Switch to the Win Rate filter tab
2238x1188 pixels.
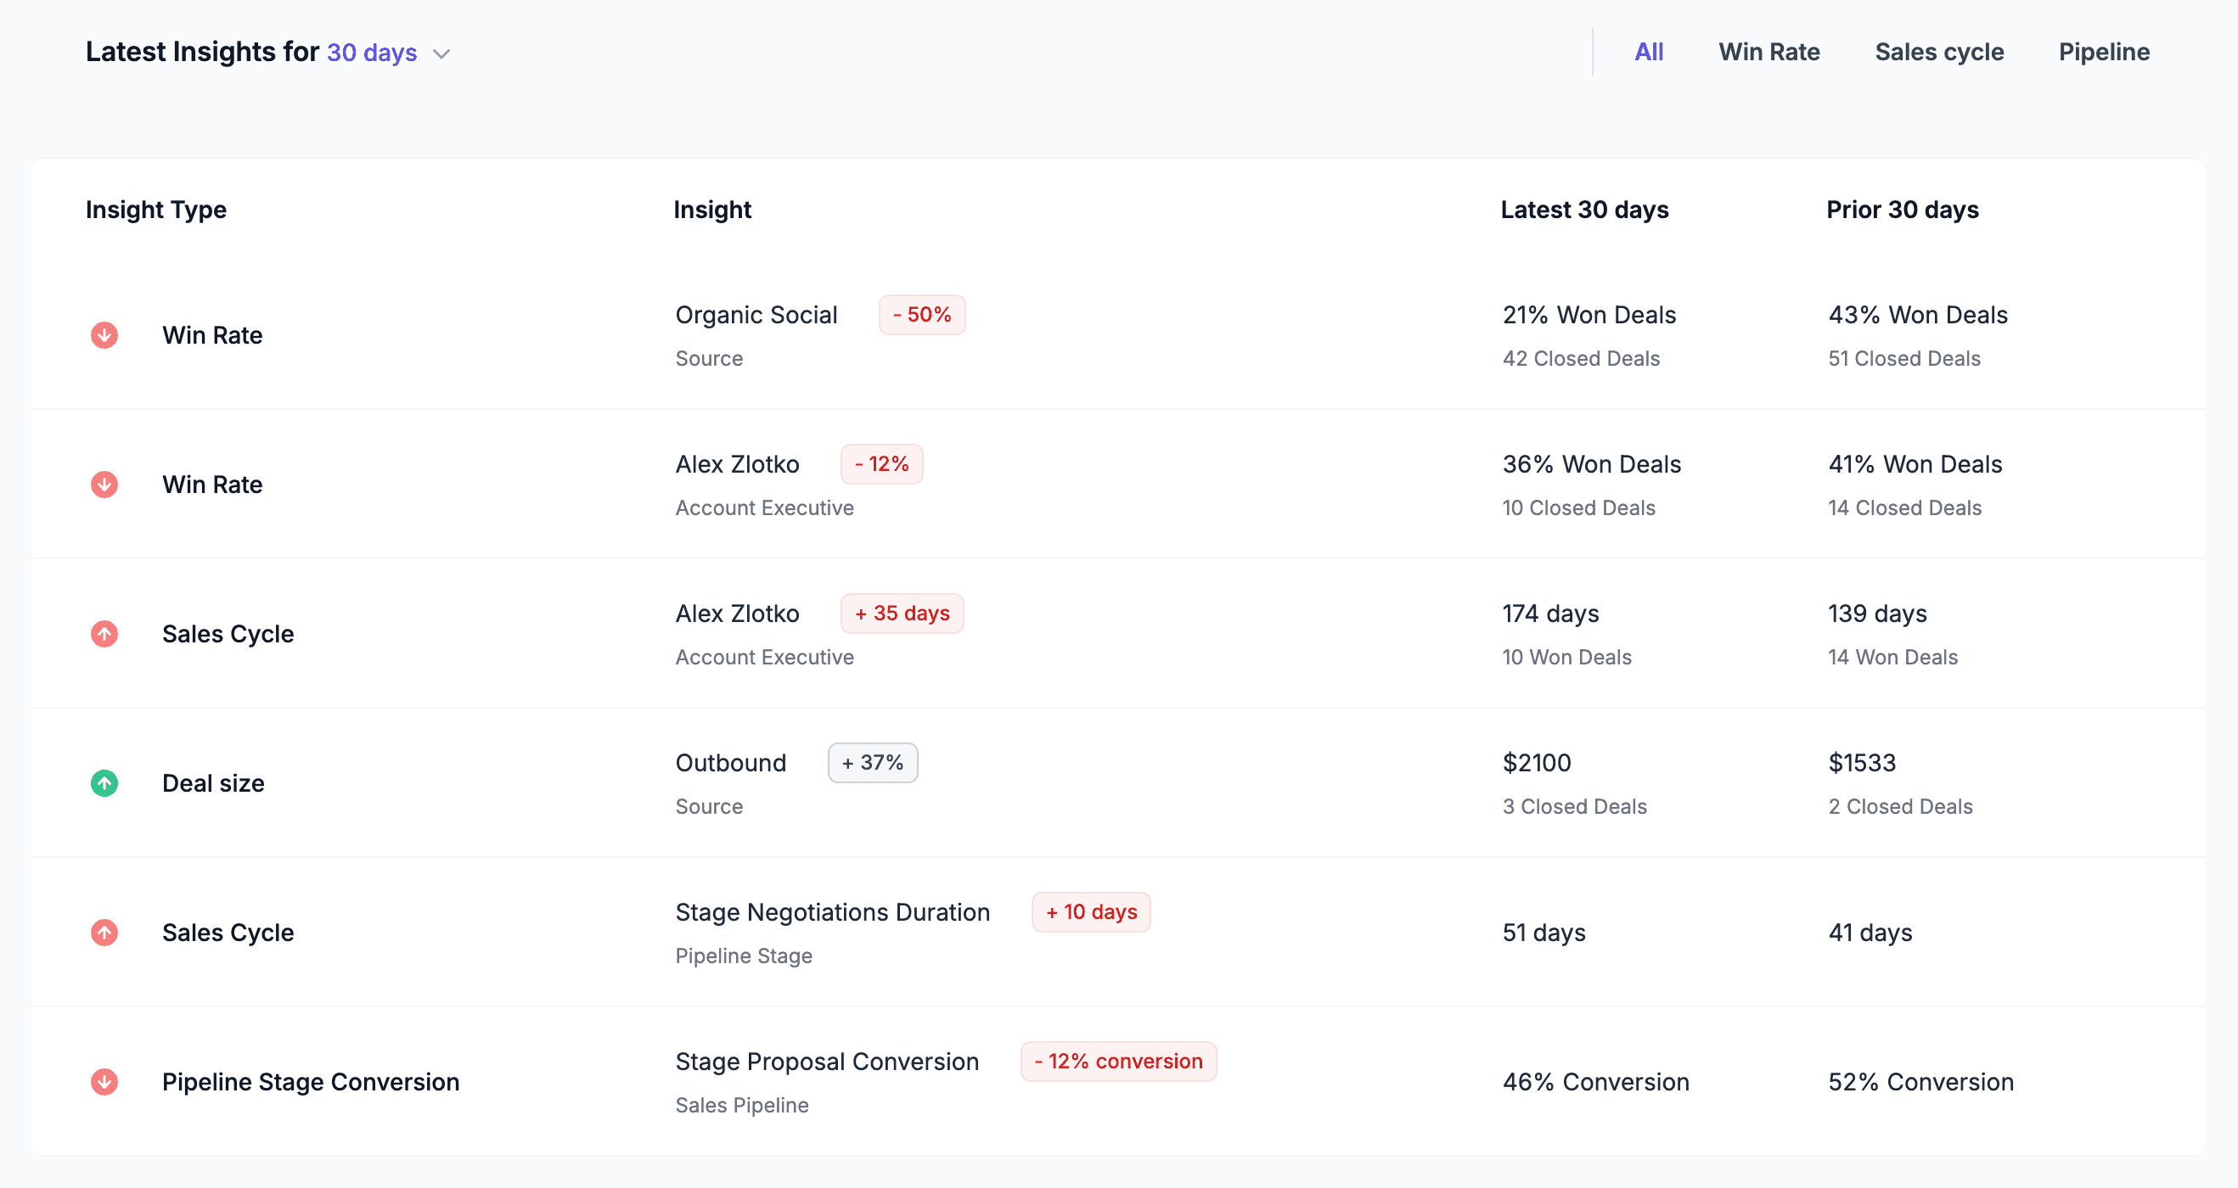tap(1768, 52)
